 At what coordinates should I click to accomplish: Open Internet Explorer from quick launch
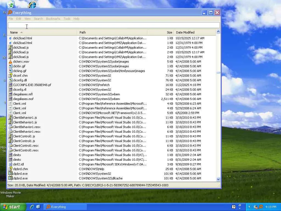tap(32, 207)
